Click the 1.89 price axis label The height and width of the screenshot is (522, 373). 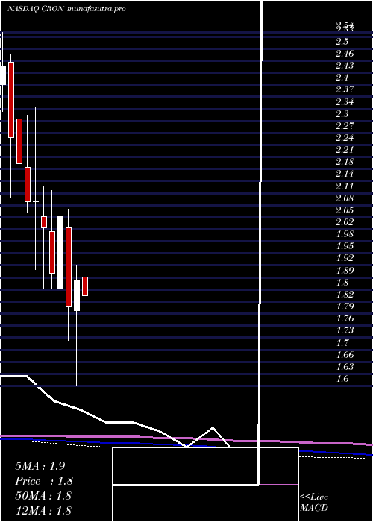pyautogui.click(x=345, y=270)
